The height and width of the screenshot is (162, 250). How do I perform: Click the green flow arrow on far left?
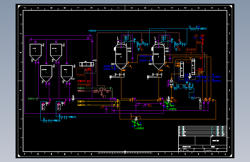[x=31, y=99]
